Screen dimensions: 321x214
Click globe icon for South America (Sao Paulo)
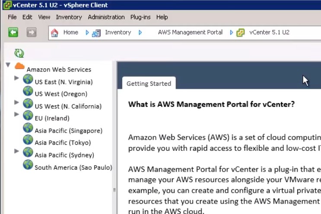pyautogui.click(x=28, y=165)
